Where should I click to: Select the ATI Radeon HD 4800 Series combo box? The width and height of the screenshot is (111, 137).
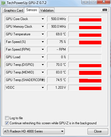pyautogui.click(x=34, y=131)
